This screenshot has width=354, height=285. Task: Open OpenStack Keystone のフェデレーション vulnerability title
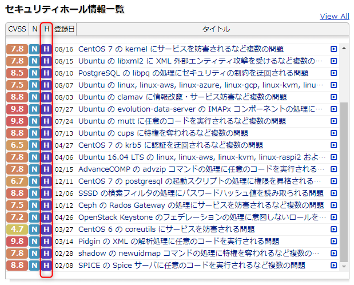click(x=202, y=217)
